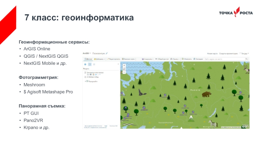Viewport: 261px width, 147px height.
Task: Click the Панорамная съемка heading
Action: [x=42, y=106]
